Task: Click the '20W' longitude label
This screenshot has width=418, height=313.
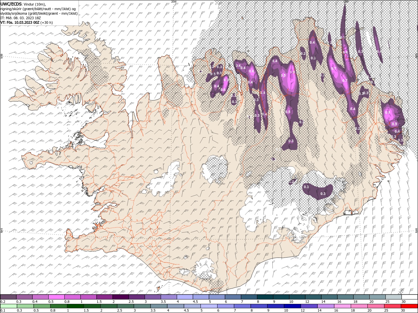Action: point(174,2)
